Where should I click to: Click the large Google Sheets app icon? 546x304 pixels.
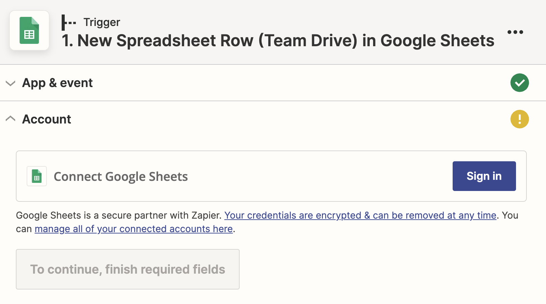(29, 30)
